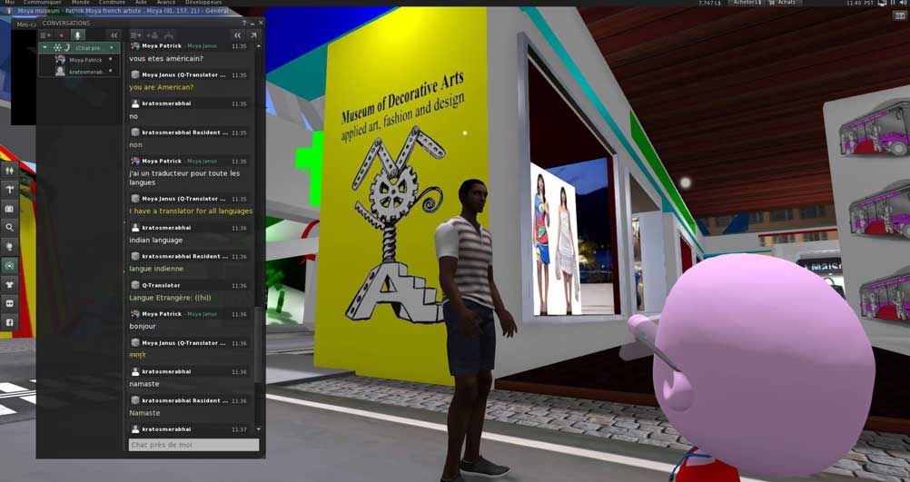The image size is (910, 482).
Task: Collapse the conversation list with double chevron
Action: coord(114,35)
